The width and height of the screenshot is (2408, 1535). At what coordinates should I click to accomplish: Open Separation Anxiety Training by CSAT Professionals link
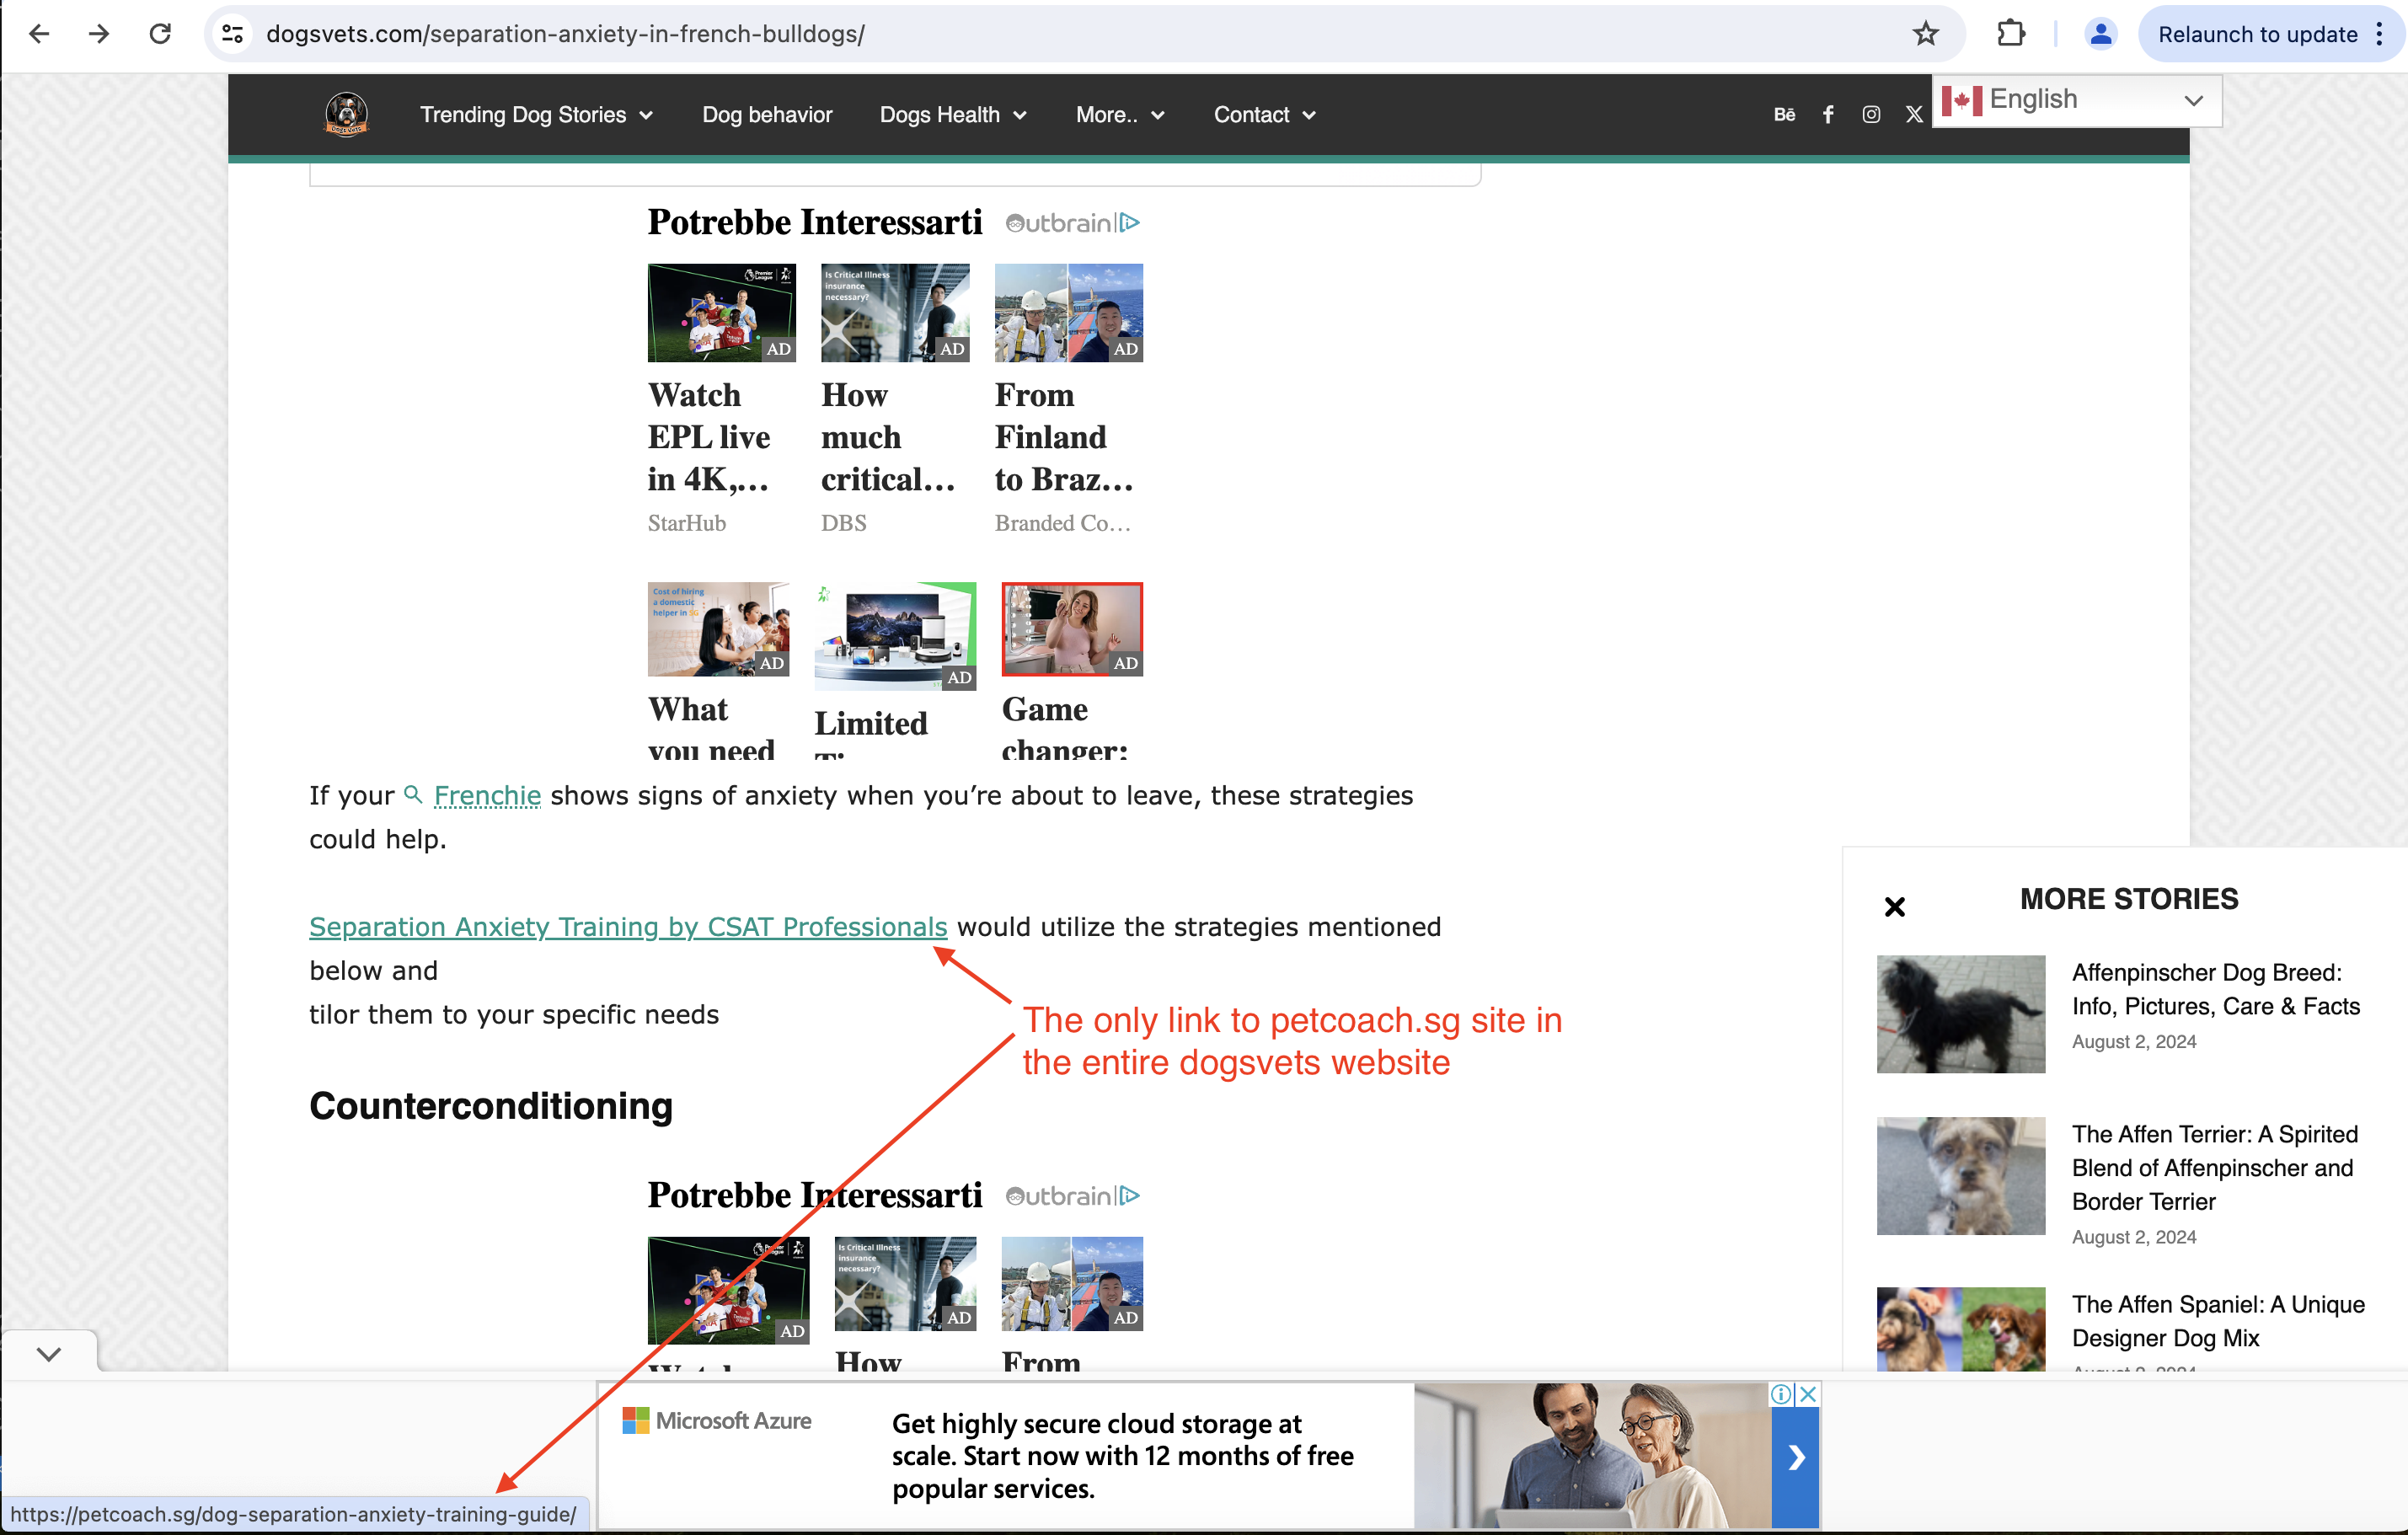[x=628, y=928]
